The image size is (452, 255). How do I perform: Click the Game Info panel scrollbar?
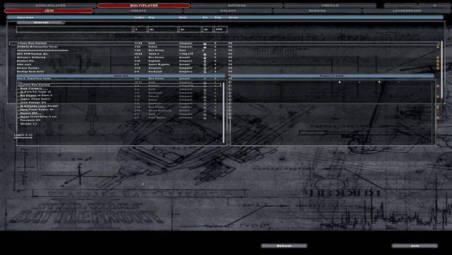pyautogui.click(x=224, y=113)
